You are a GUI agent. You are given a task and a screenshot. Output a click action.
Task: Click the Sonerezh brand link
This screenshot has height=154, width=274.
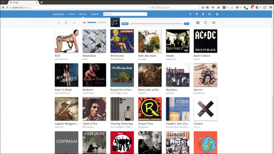[58, 14]
